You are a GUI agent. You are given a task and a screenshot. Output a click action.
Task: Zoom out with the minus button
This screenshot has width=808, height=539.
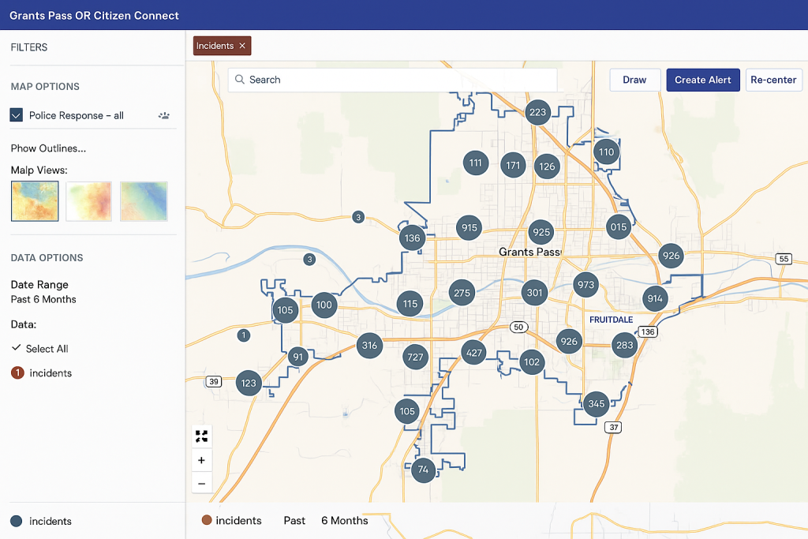201,483
